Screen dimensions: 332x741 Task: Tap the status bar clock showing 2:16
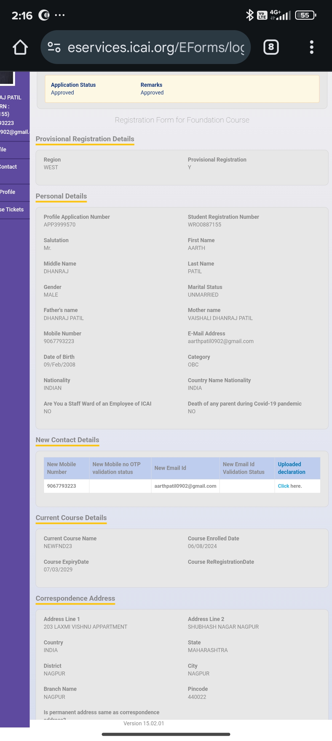[22, 15]
